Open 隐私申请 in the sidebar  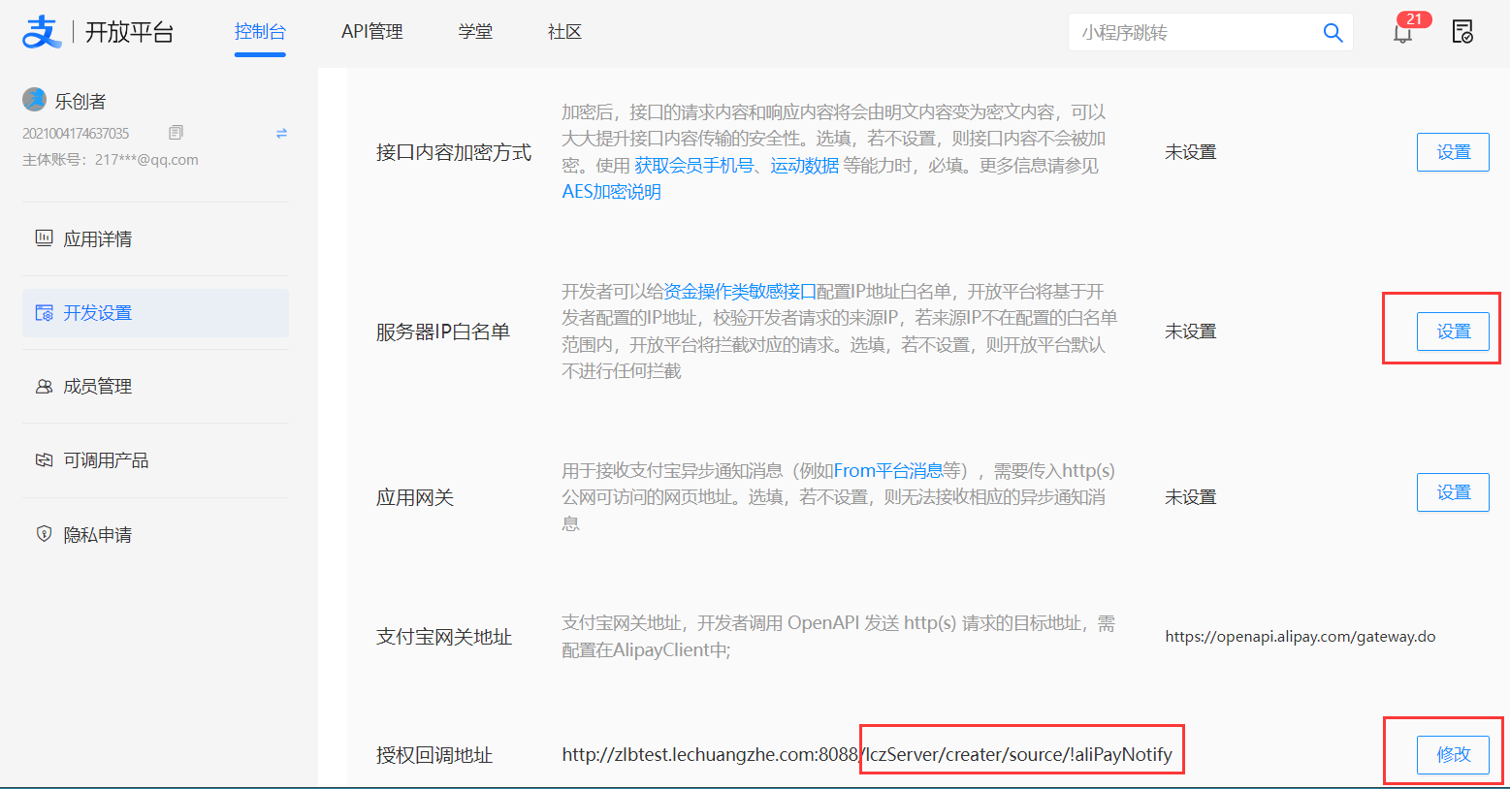[x=97, y=535]
